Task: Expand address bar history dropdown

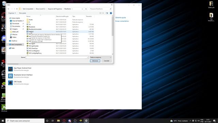Action: click(x=82, y=9)
